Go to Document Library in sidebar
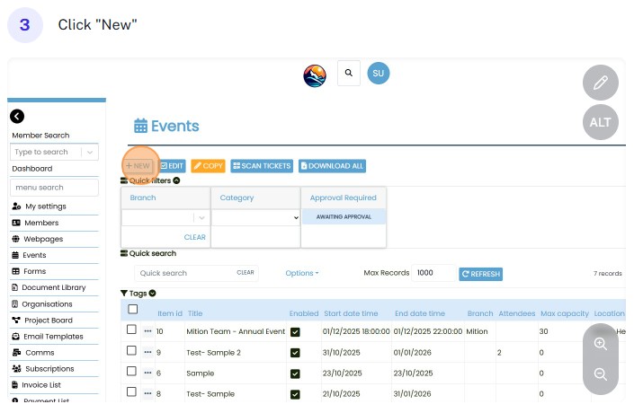Viewport: 634px width, 413px height. (53, 287)
